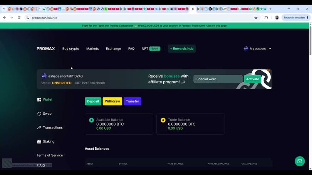Open the Chrome profile avatar icon
The image size is (312, 175).
pos(277,18)
